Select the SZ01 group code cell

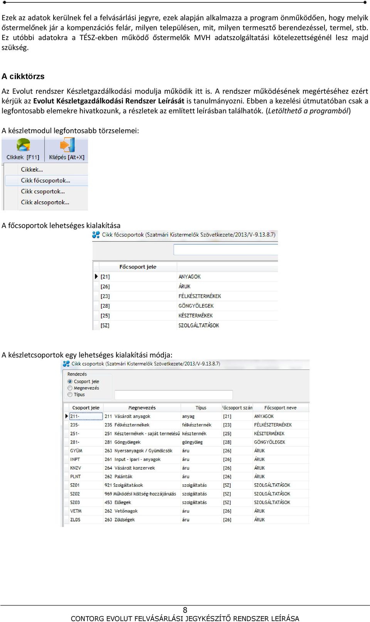click(86, 485)
